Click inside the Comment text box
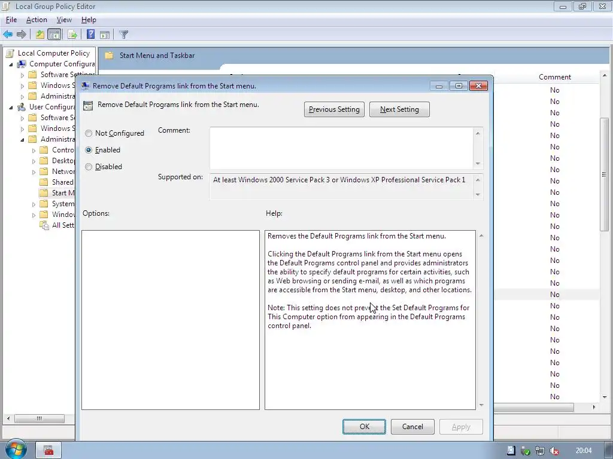The image size is (613, 459). pyautogui.click(x=342, y=148)
